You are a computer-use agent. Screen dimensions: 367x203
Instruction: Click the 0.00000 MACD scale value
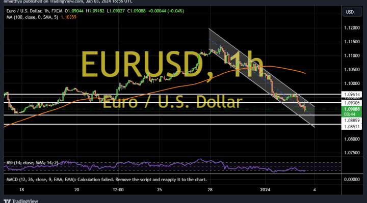[352, 180]
